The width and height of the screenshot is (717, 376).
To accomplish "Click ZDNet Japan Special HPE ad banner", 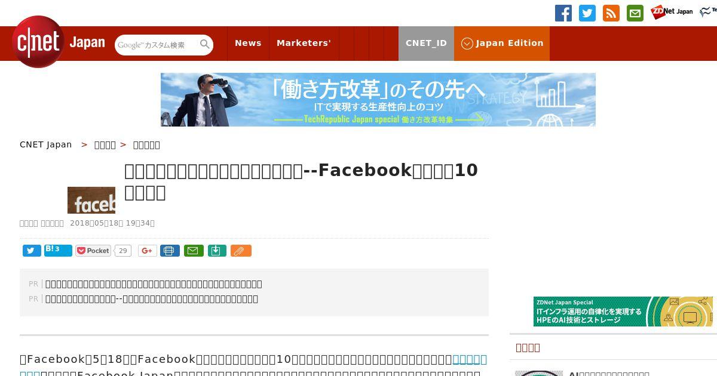I will click(x=623, y=312).
